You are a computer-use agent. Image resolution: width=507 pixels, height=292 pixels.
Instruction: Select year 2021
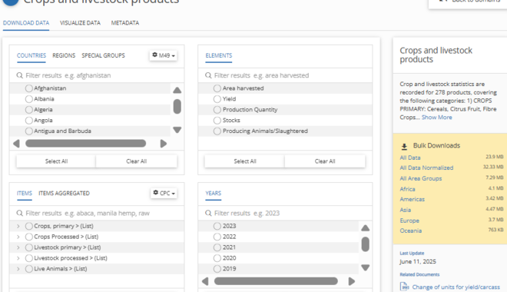tap(217, 247)
